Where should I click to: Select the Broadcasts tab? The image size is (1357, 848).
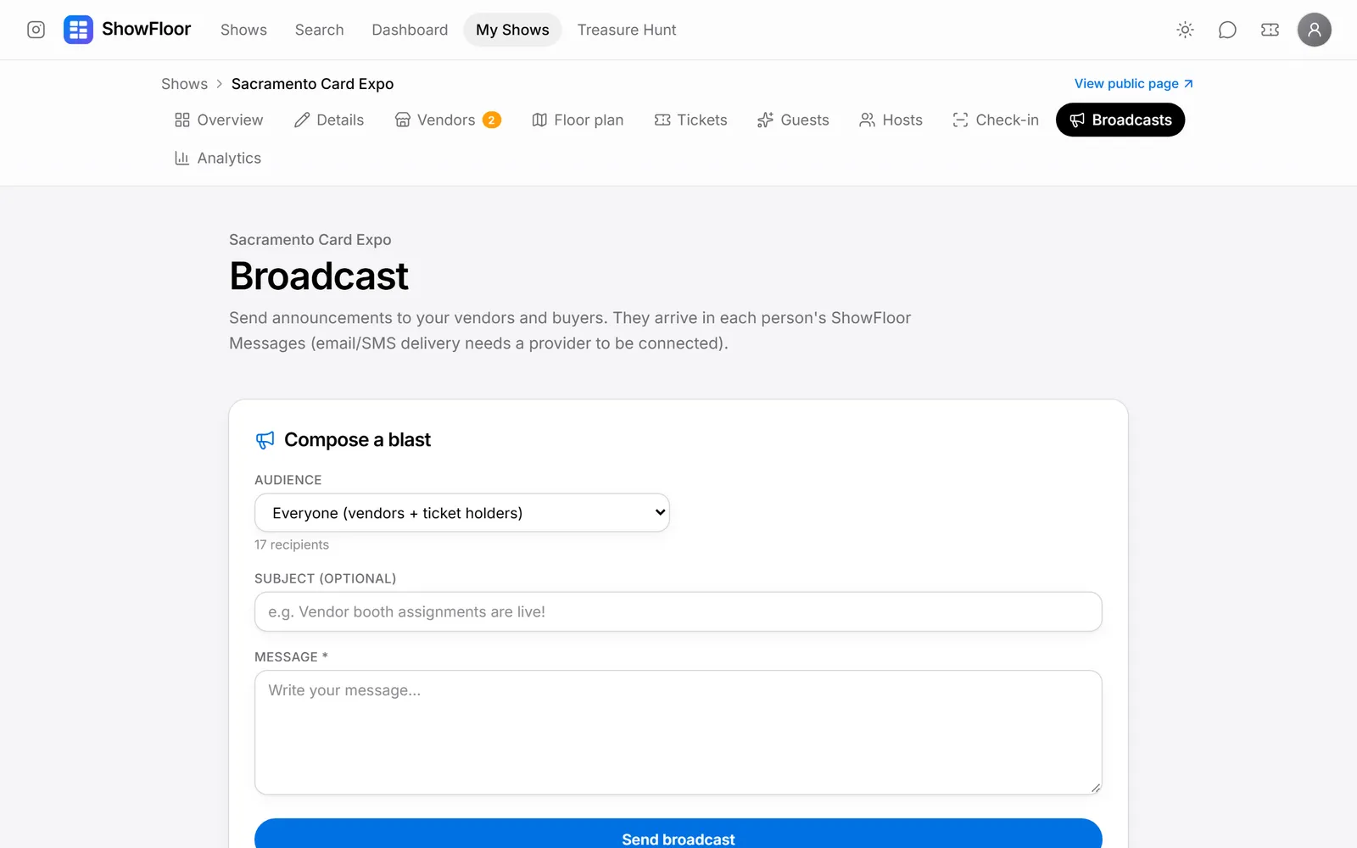point(1120,120)
